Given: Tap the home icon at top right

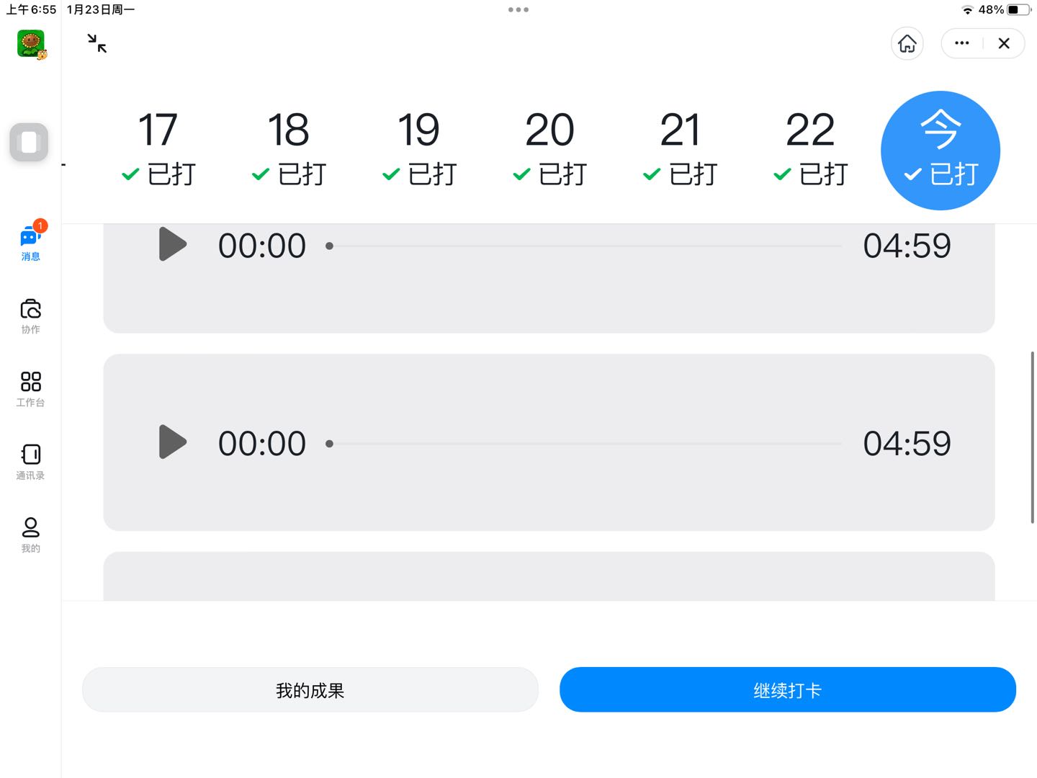Looking at the screenshot, I should pyautogui.click(x=907, y=43).
